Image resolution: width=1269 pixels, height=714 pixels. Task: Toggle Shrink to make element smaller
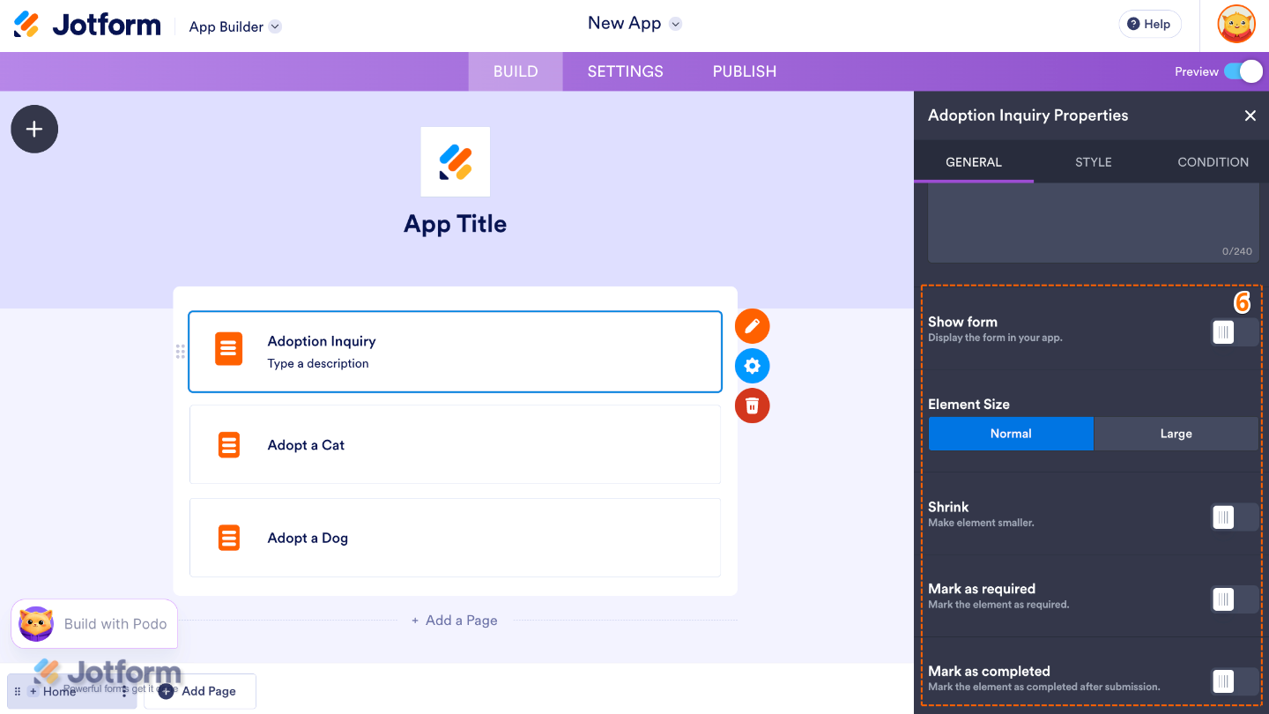[1233, 517]
